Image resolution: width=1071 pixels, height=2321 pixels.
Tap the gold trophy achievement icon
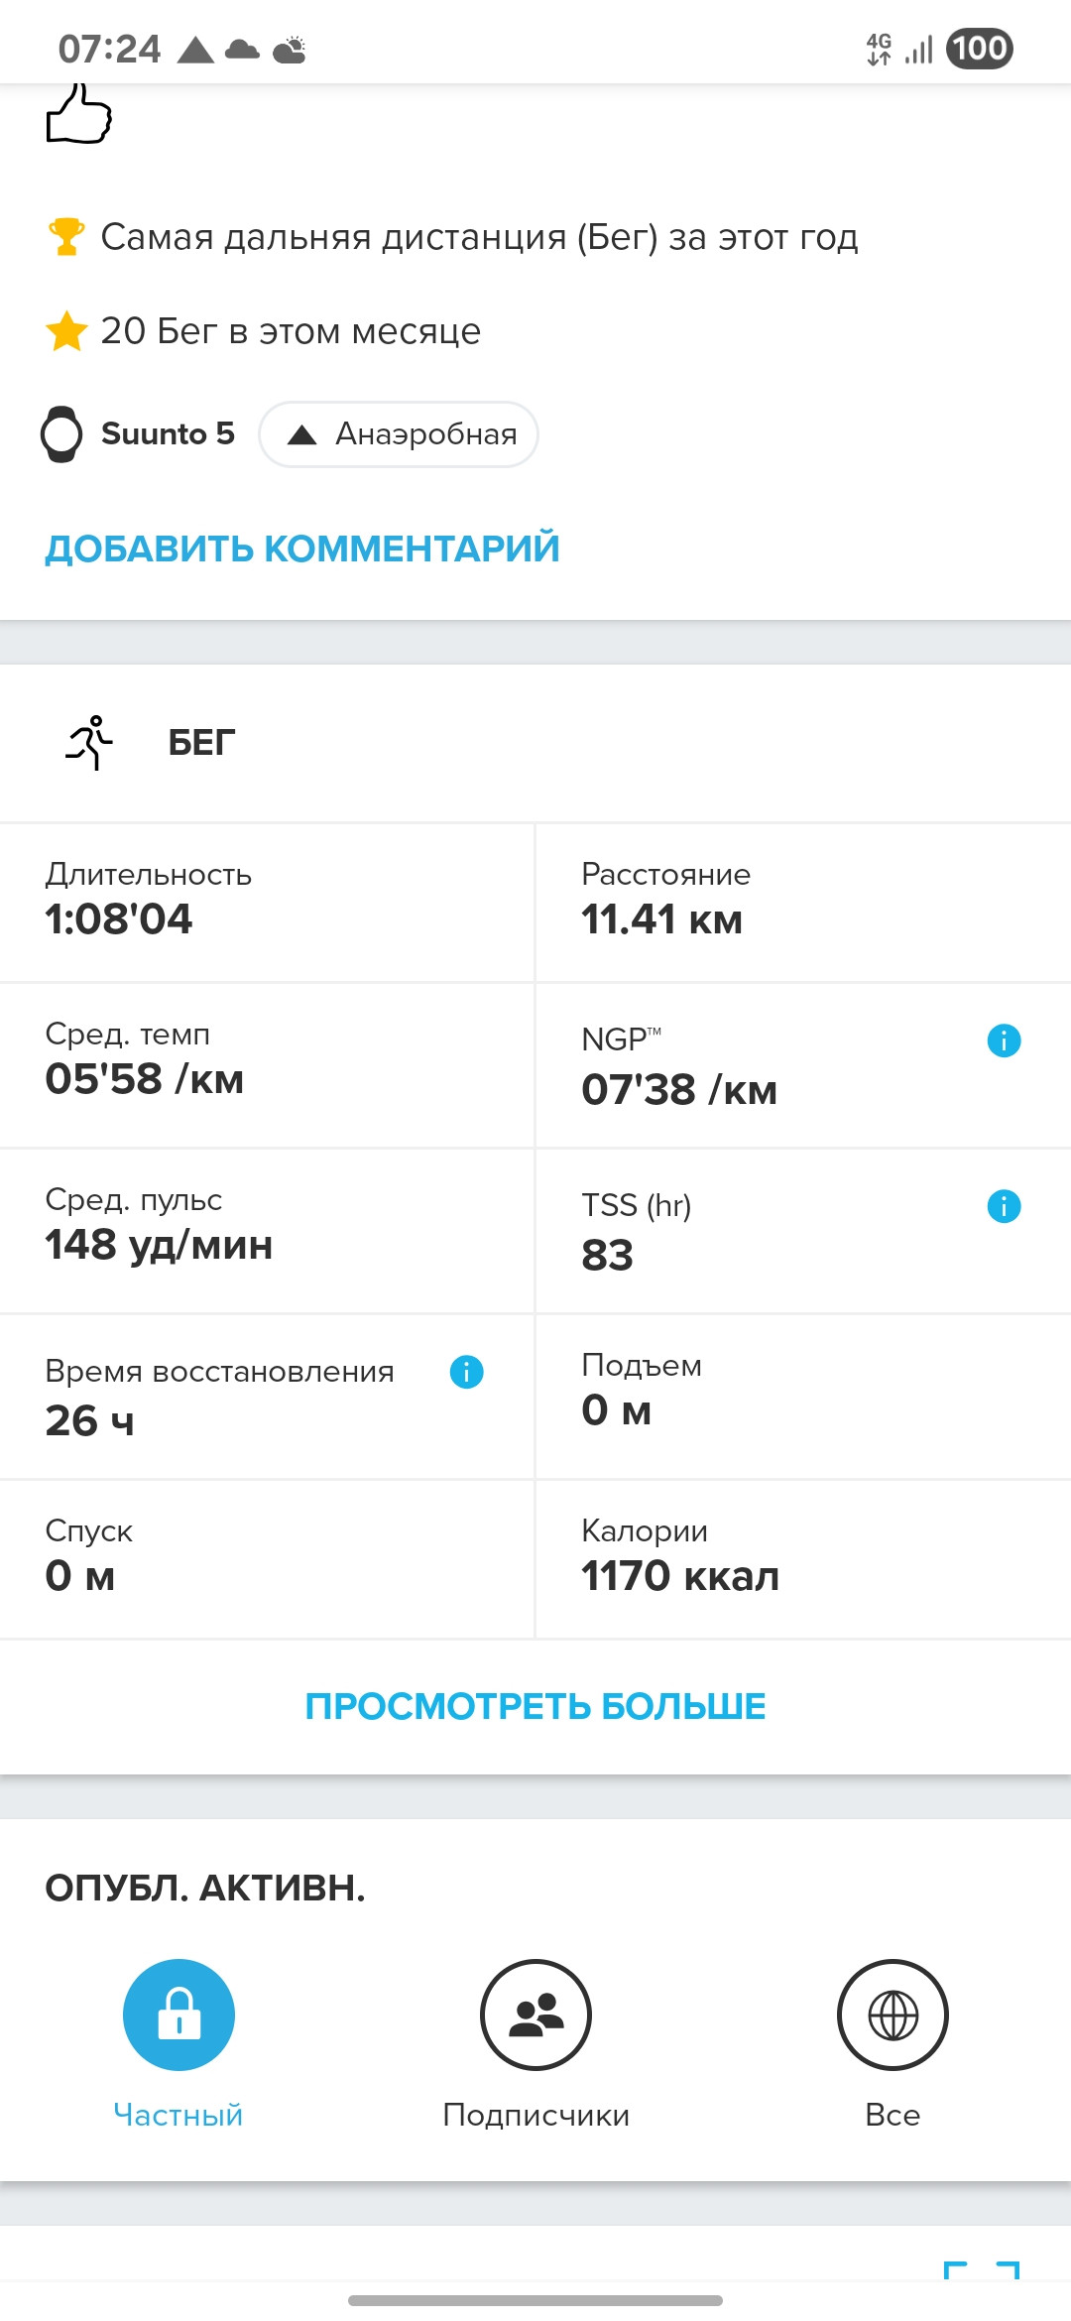66,237
